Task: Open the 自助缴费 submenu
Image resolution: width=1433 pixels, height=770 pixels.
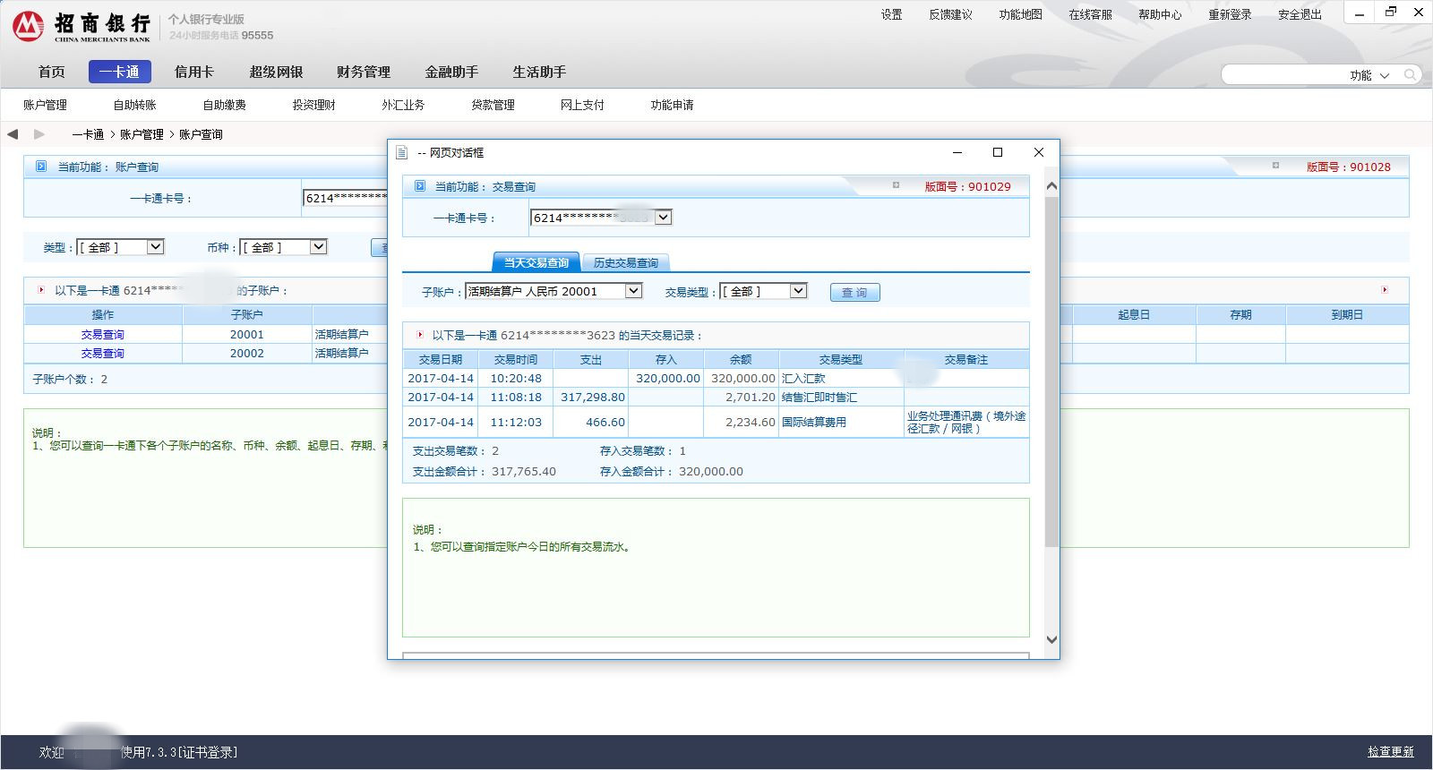Action: pyautogui.click(x=224, y=105)
